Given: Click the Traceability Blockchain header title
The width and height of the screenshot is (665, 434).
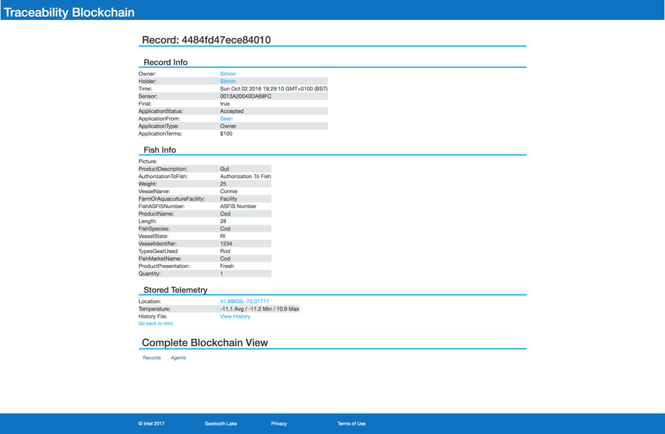Looking at the screenshot, I should (69, 12).
